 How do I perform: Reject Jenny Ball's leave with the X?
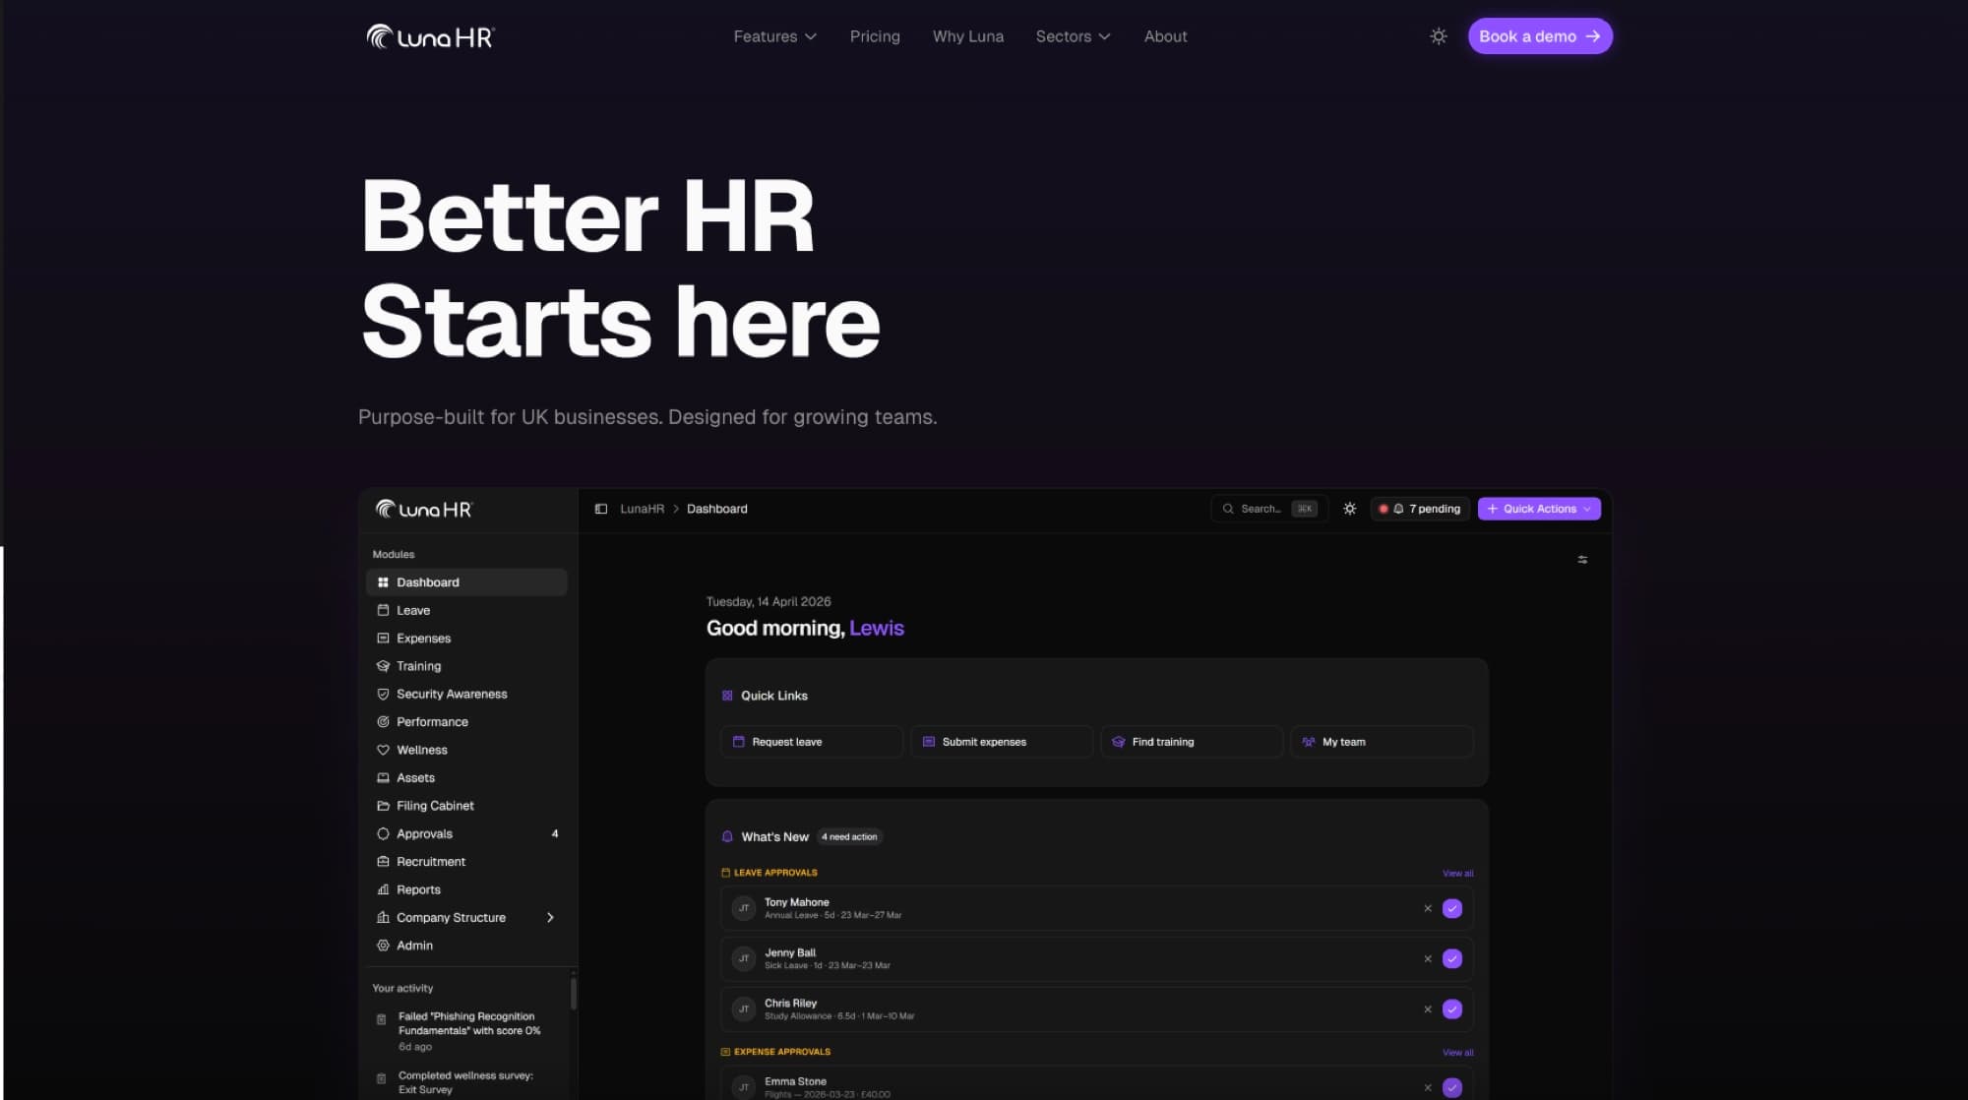1427,959
